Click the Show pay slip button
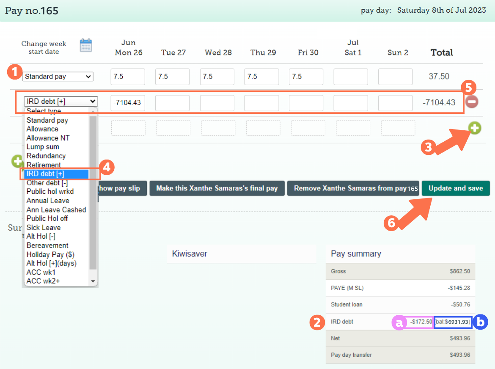495x369 pixels. 121,188
